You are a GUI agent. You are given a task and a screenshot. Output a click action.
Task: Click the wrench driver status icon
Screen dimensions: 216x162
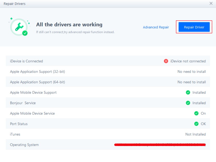click(19, 27)
